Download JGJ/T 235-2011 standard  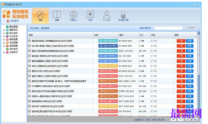[181, 76]
